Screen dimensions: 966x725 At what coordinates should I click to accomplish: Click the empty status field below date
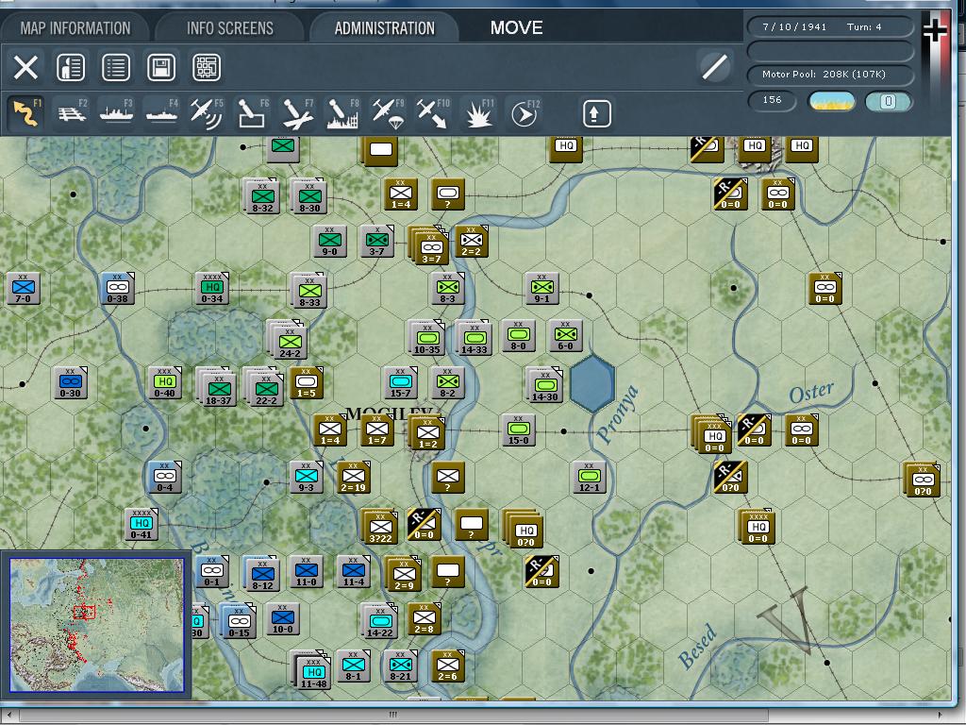pyautogui.click(x=830, y=51)
